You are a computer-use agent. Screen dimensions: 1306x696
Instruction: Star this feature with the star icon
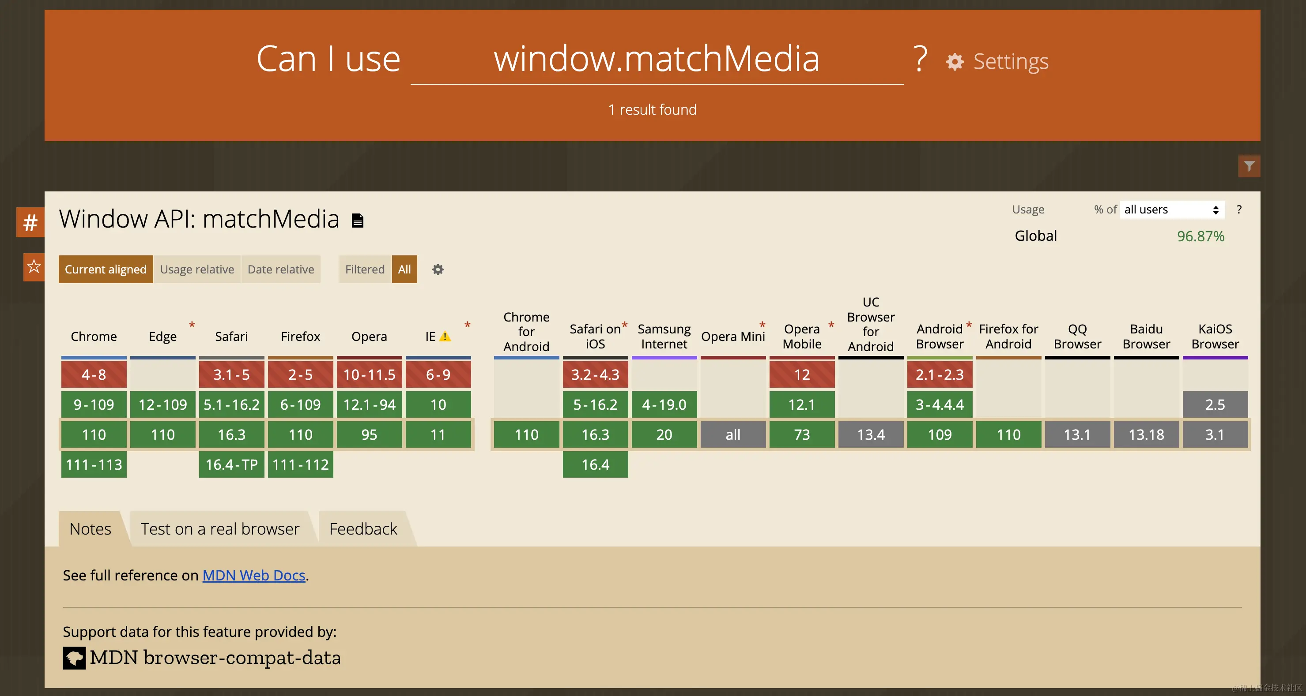tap(34, 266)
